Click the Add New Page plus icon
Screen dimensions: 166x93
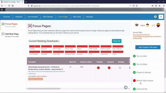click(x=3, y=34)
